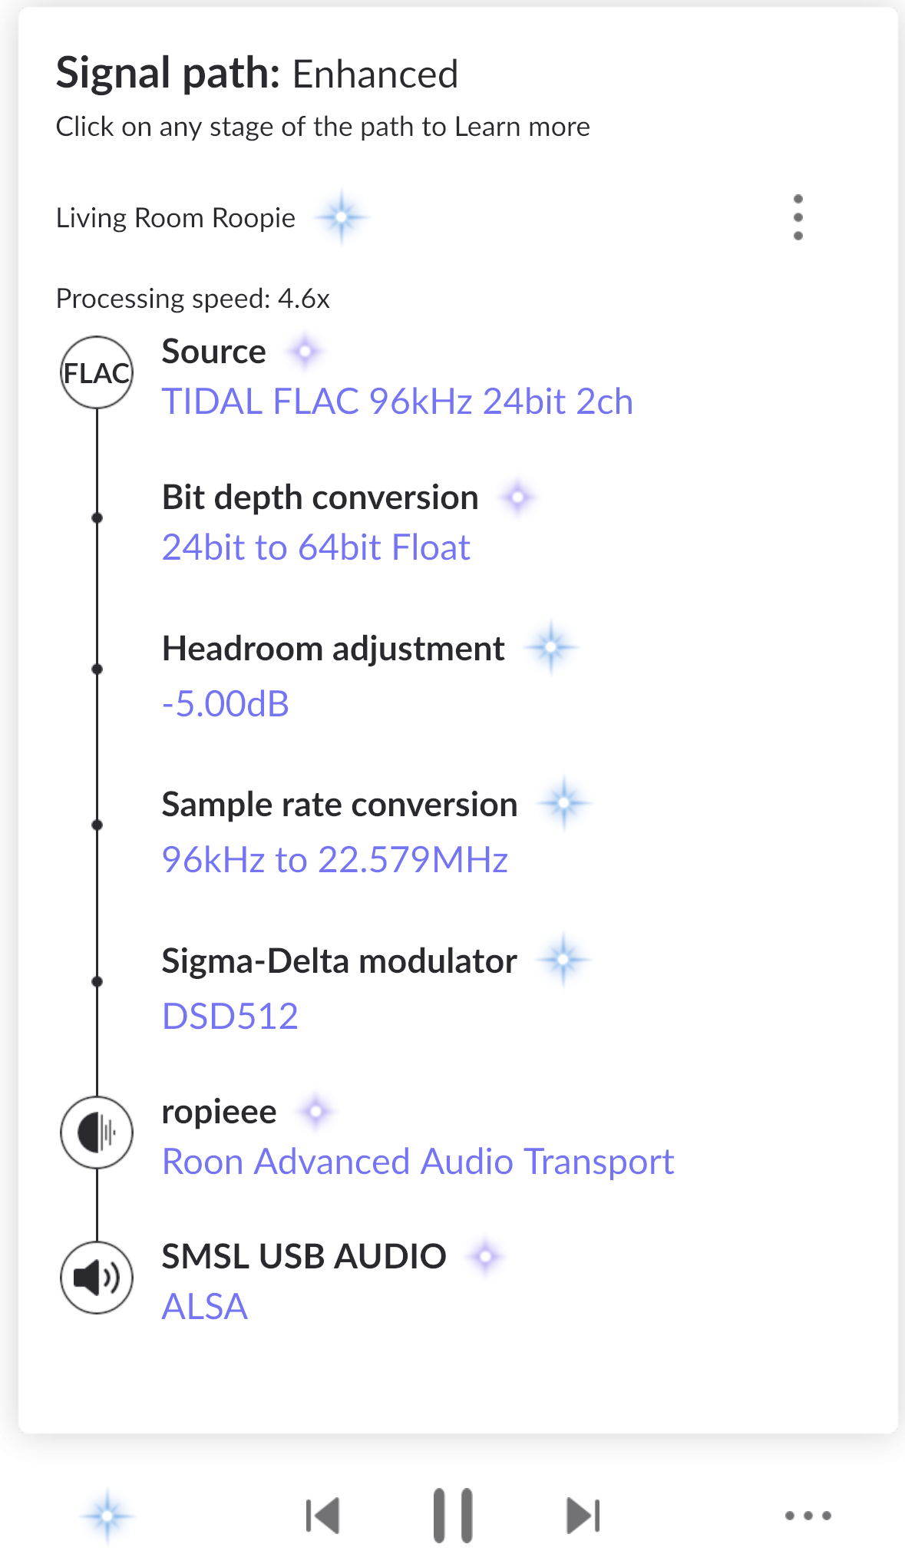Screen dimensions: 905x1564
Task: Open the TIDAL FLAC 96kHz 24bit 2ch link
Action: 398,402
